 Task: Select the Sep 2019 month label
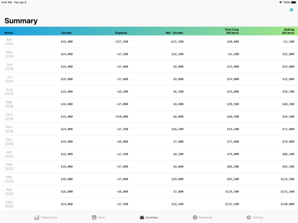[9, 104]
